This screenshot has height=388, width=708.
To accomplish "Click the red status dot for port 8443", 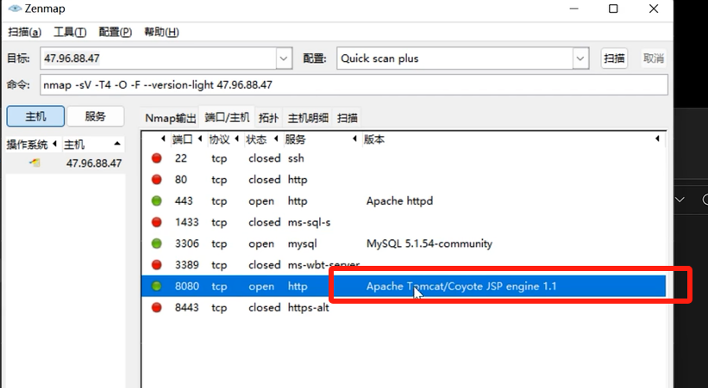I will (157, 308).
